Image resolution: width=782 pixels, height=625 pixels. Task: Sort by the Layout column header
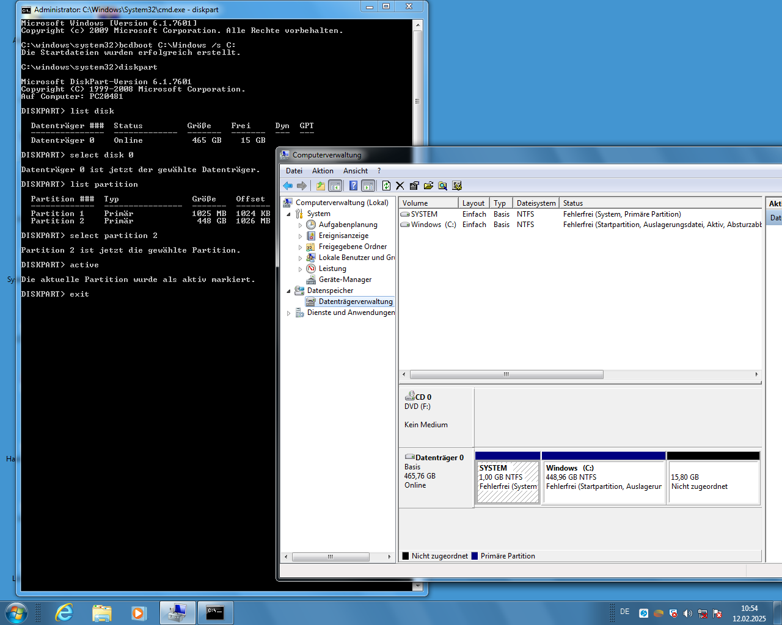[x=473, y=203]
